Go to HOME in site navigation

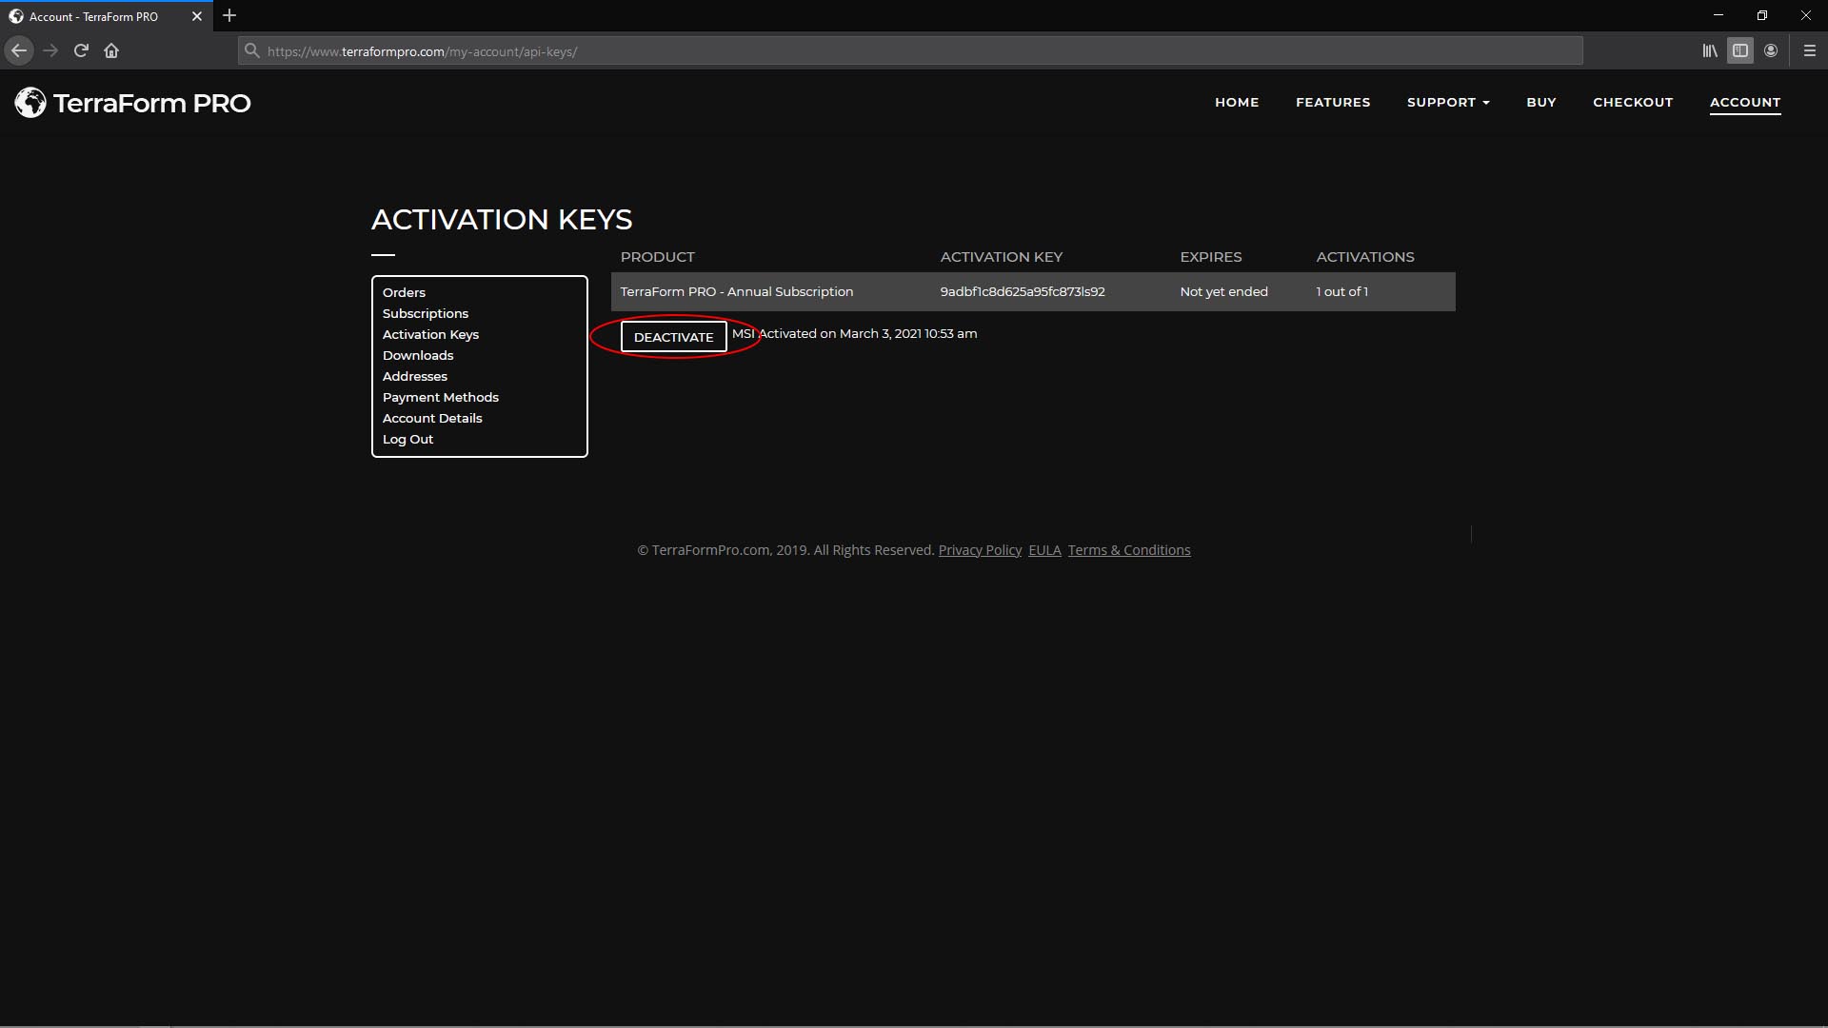coord(1237,102)
